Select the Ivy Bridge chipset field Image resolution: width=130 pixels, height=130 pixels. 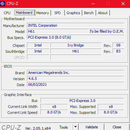point(76,45)
